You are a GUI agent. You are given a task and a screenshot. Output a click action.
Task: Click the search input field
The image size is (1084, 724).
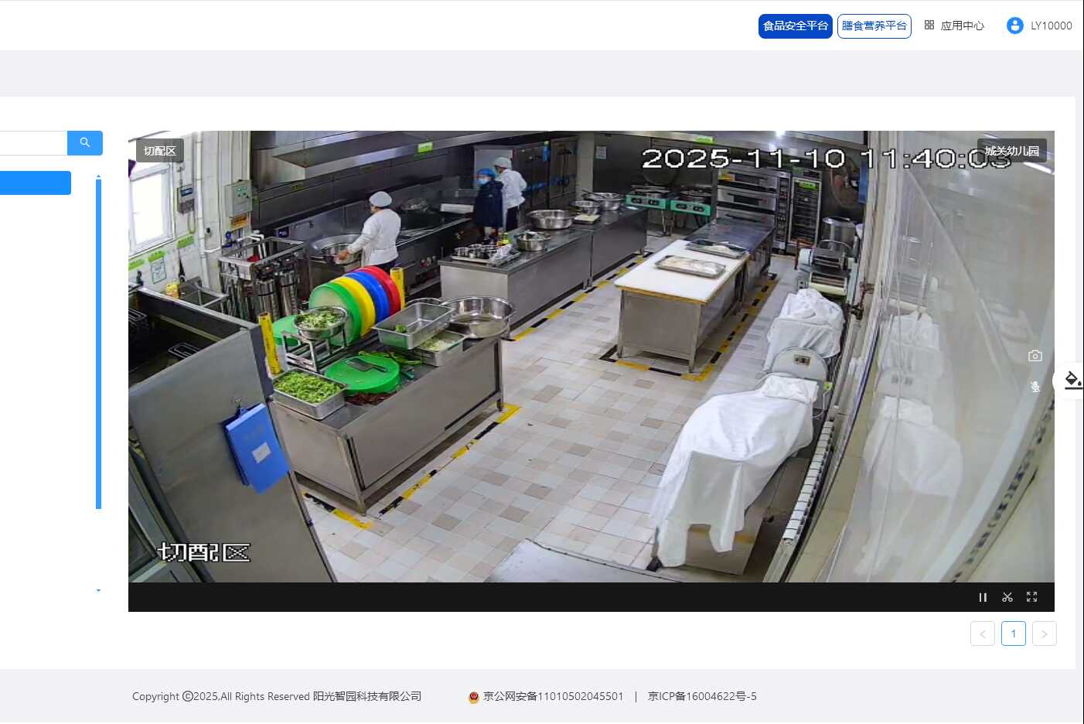click(x=32, y=143)
